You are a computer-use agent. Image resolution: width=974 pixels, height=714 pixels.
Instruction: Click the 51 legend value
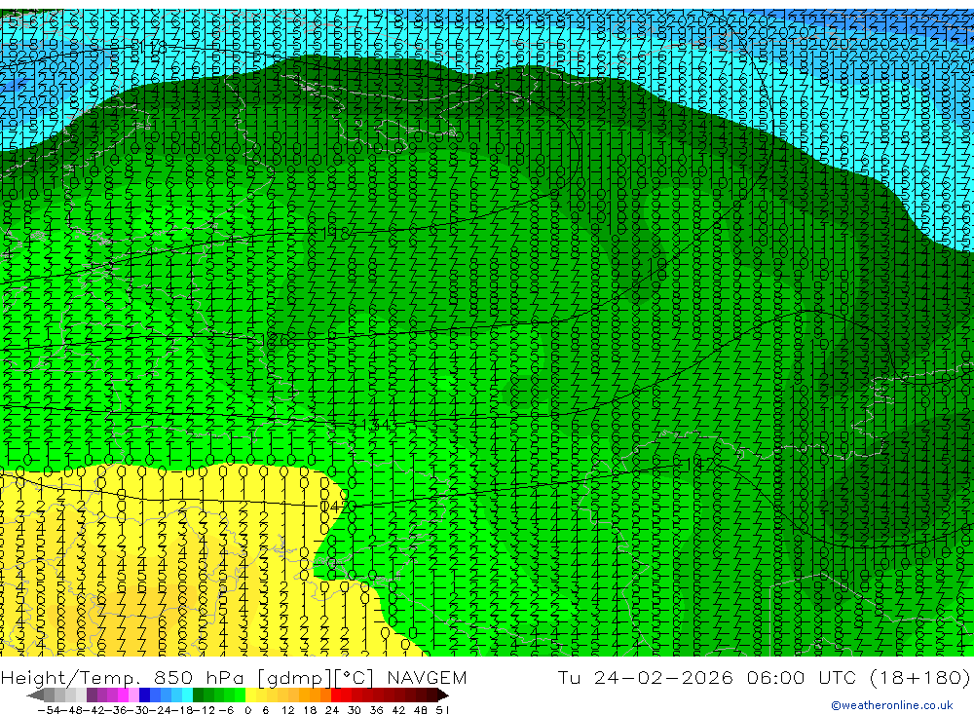(x=441, y=710)
